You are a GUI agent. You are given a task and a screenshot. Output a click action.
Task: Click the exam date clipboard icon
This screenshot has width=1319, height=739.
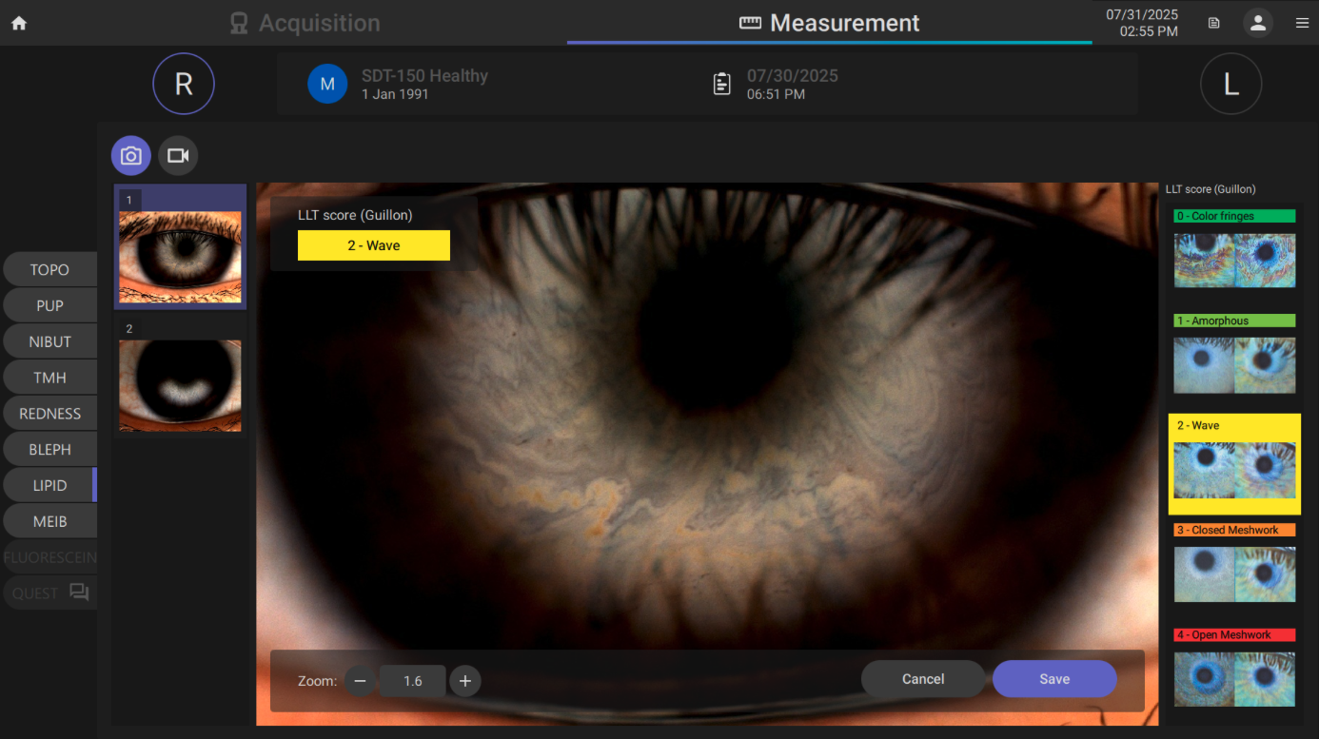[x=722, y=84]
